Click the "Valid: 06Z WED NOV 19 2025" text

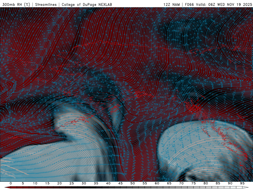point(224,4)
